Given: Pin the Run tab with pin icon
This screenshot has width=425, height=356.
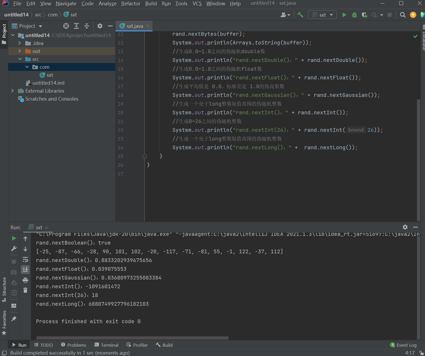Looking at the screenshot, I should 14,319.
